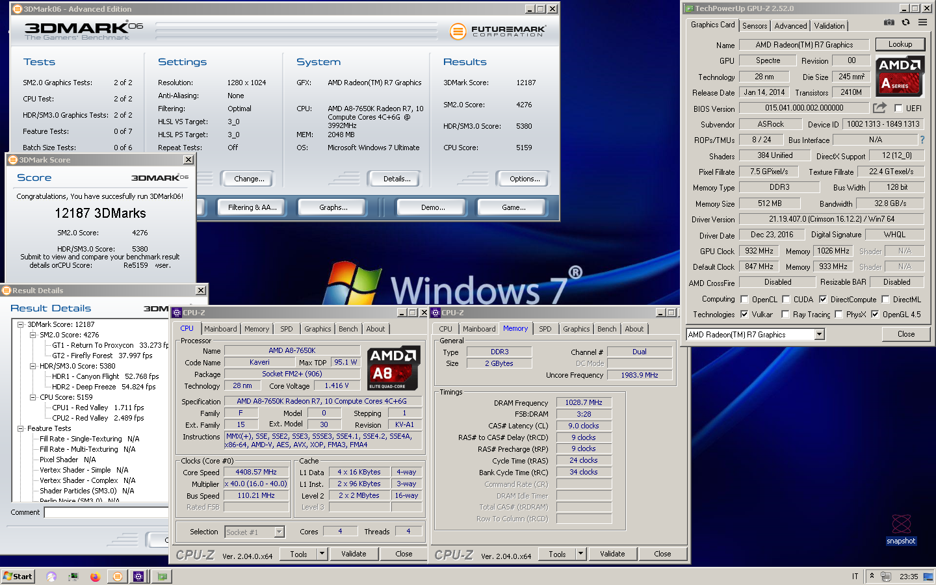Click the 3DMark06 title bar icon
The image size is (936, 585).
click(x=17, y=9)
